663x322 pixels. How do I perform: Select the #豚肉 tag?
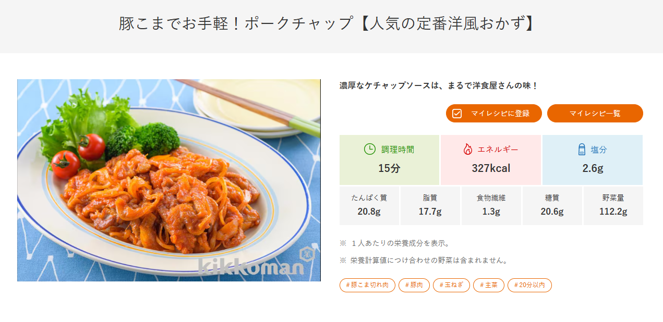pos(414,285)
